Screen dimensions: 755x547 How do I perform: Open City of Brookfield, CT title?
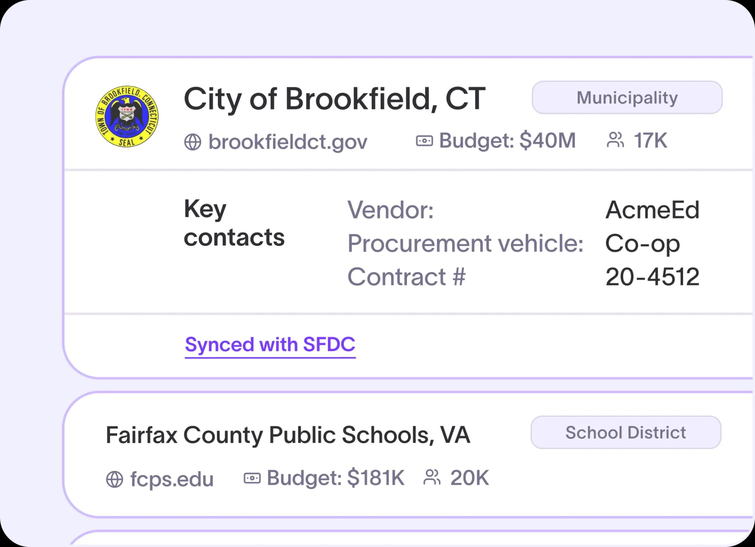[x=335, y=99]
